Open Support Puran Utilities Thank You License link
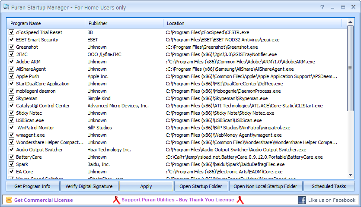361x207 pixels. pyautogui.click(x=178, y=200)
